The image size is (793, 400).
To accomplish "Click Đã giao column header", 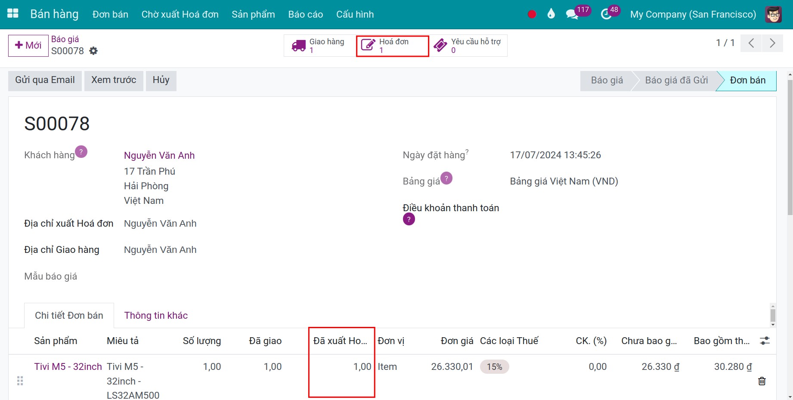I will [x=265, y=341].
